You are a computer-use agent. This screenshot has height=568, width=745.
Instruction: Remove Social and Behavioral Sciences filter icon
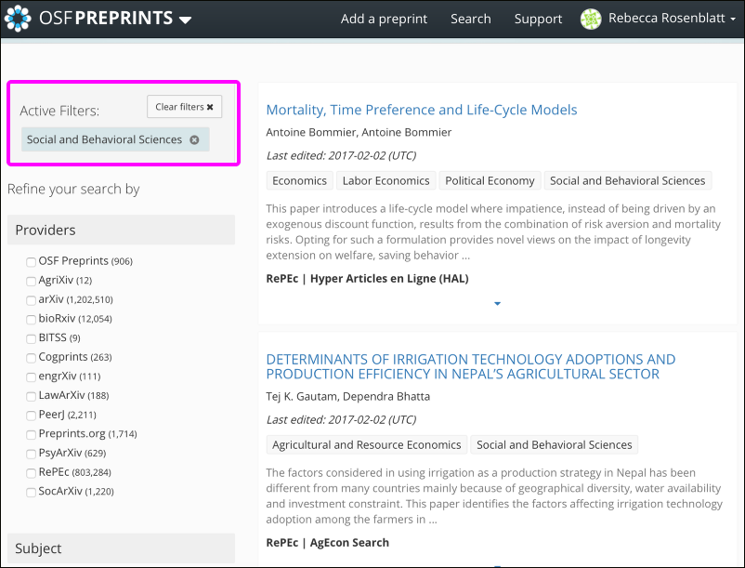point(194,139)
